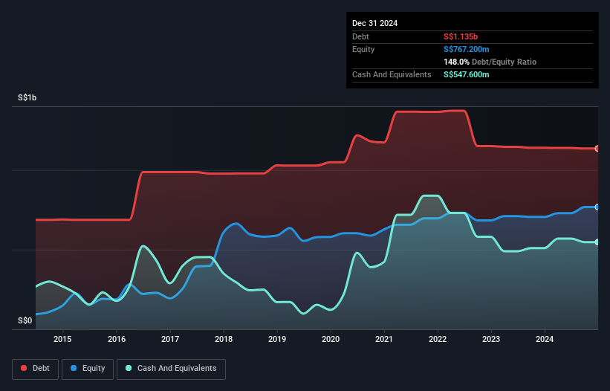
Task: Click the teal Cash endpoint marker
Action: pyautogui.click(x=597, y=242)
